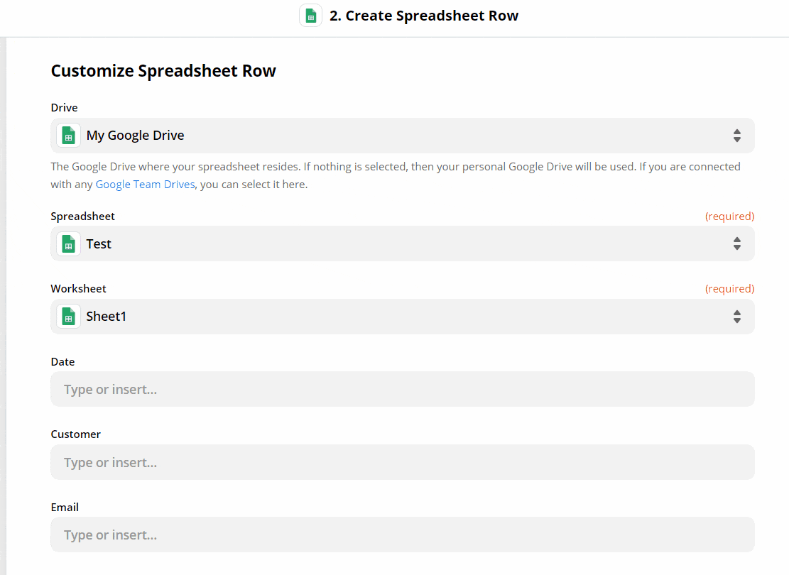Click the required label beside Worksheet
Screen dimensions: 789x575
coord(729,288)
